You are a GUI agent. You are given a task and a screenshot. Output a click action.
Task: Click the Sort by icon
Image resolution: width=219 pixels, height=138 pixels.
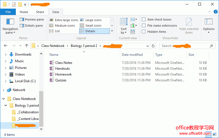(x=124, y=22)
